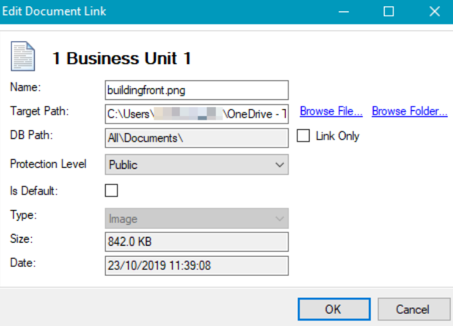
Task: Click the Name field containing buildingfront.png
Action: click(x=196, y=90)
